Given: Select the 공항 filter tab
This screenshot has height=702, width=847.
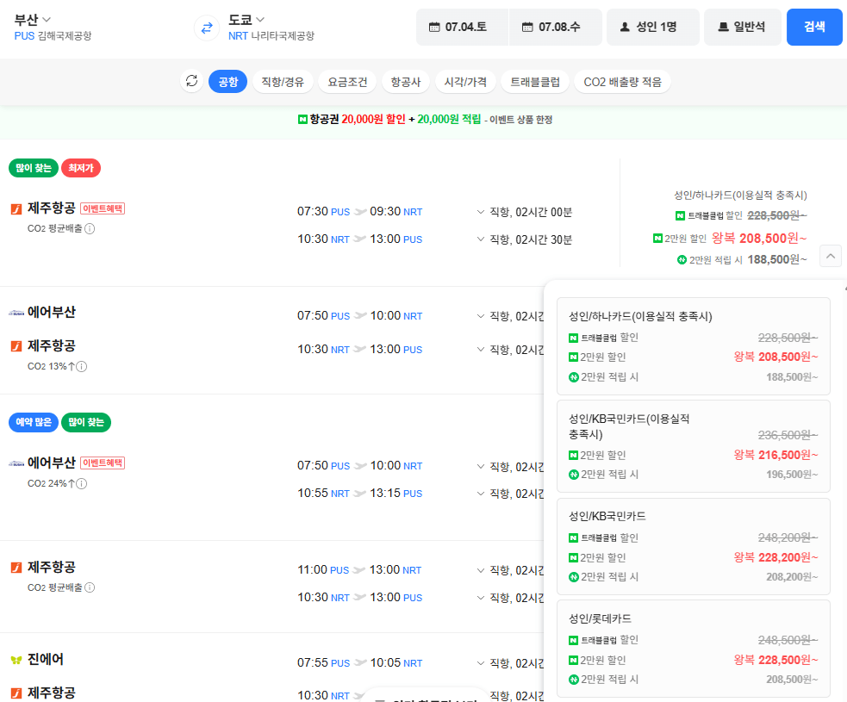Looking at the screenshot, I should point(228,82).
